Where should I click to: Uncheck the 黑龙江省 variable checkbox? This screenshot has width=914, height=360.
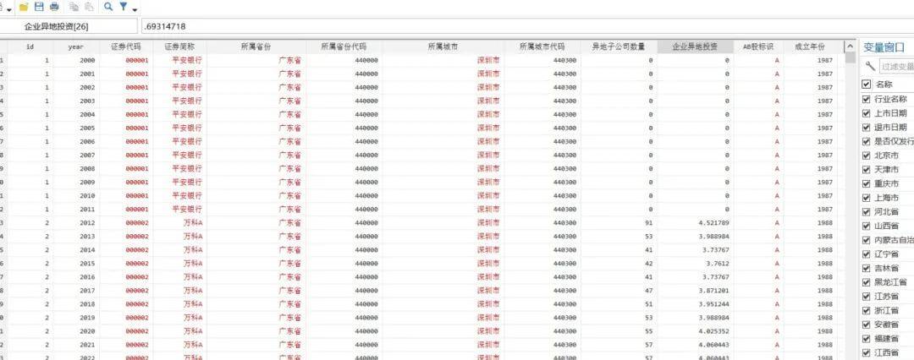coord(867,282)
